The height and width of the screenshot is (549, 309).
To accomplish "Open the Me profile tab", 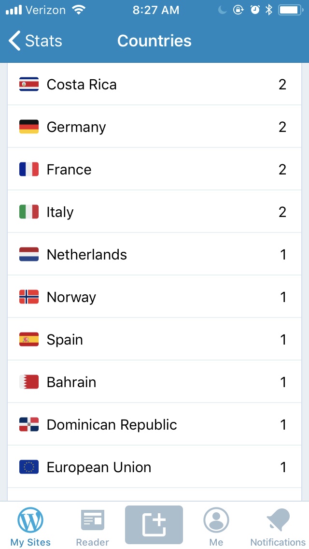I will click(x=216, y=526).
